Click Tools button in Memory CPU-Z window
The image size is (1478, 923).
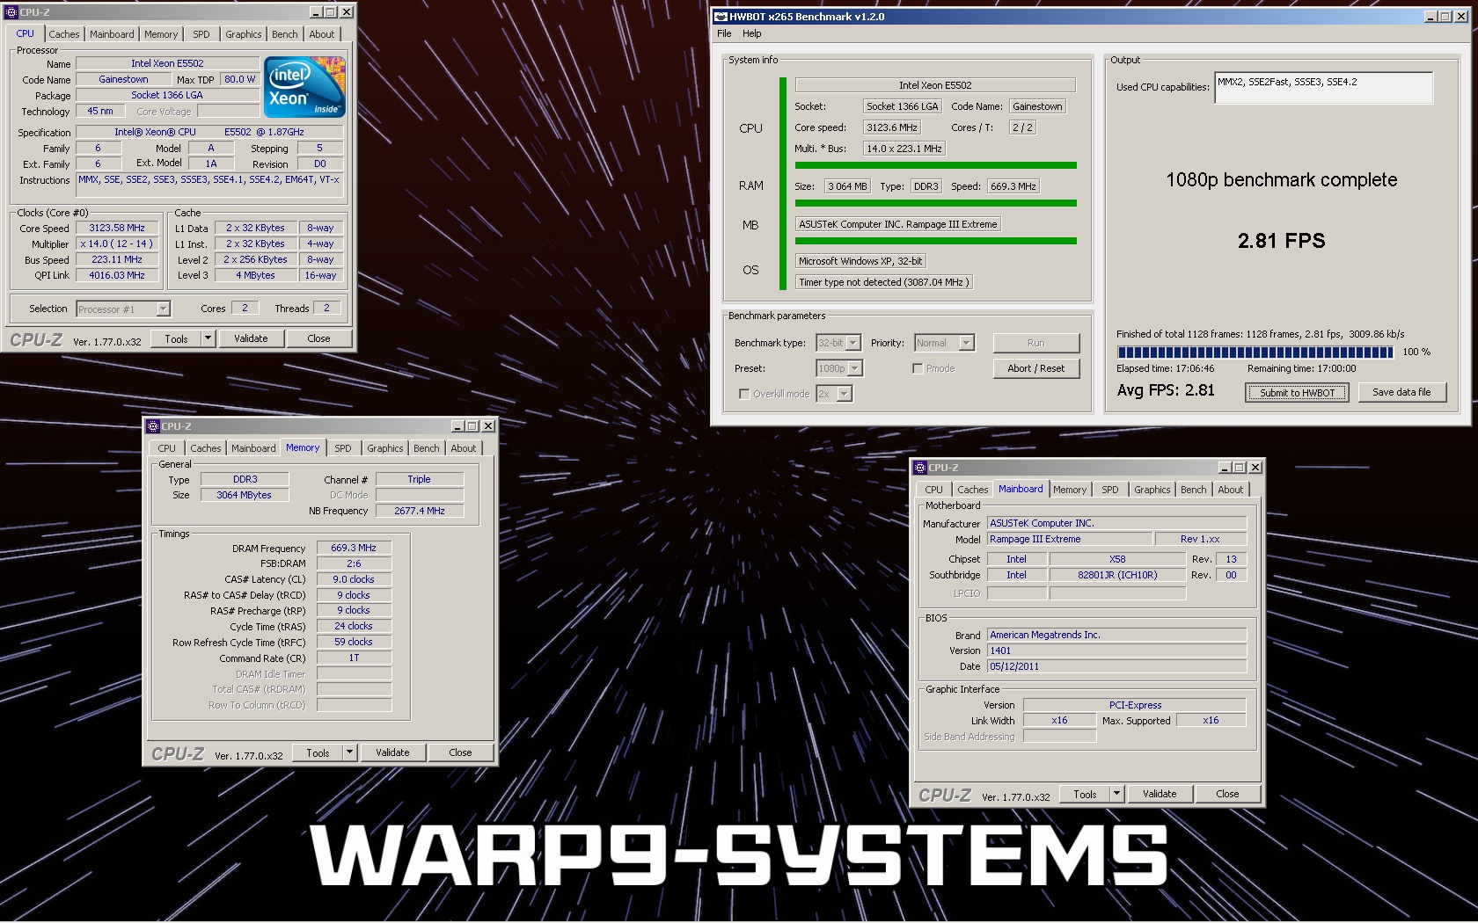coord(318,752)
